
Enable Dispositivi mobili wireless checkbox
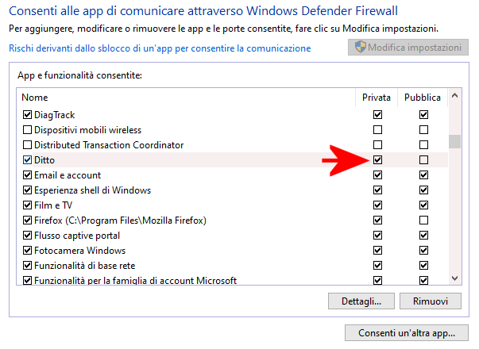click(27, 130)
